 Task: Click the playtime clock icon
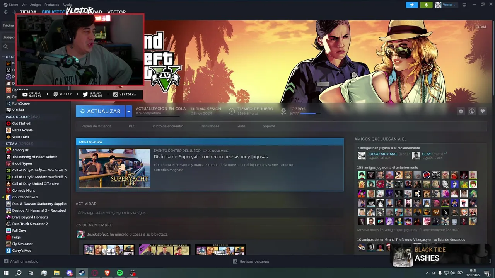(x=232, y=111)
